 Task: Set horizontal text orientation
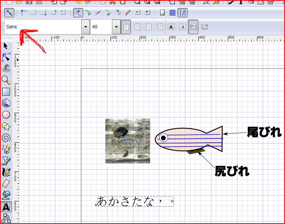click(x=193, y=27)
